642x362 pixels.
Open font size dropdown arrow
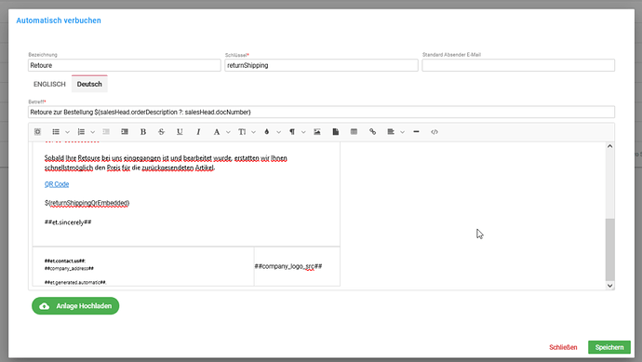[253, 132]
